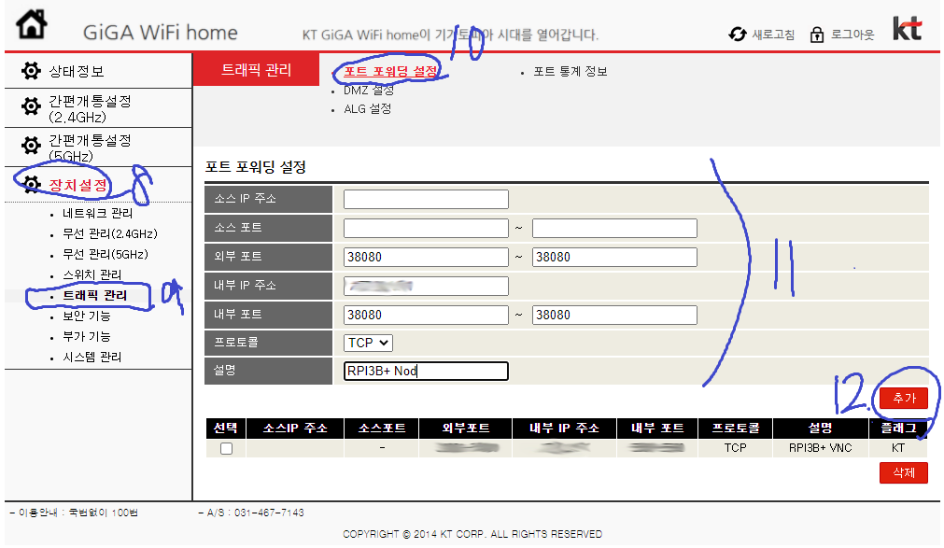Select 스위치 관리 submenu
This screenshot has height=548, width=944.
pos(92,274)
